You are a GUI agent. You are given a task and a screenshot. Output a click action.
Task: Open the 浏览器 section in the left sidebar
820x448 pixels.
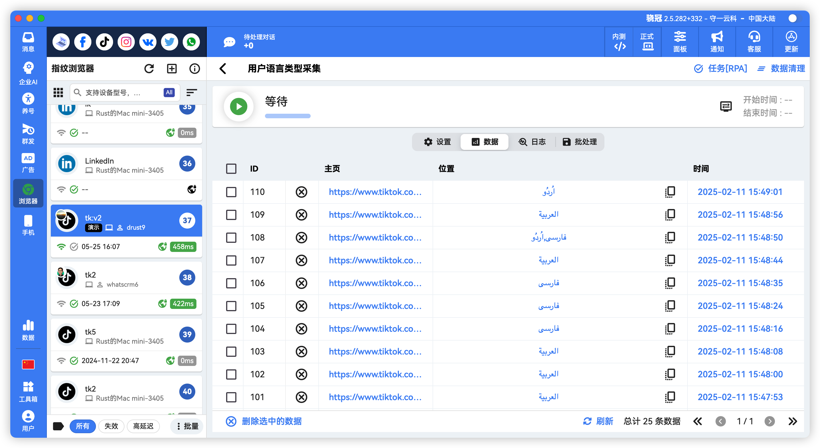pyautogui.click(x=28, y=193)
